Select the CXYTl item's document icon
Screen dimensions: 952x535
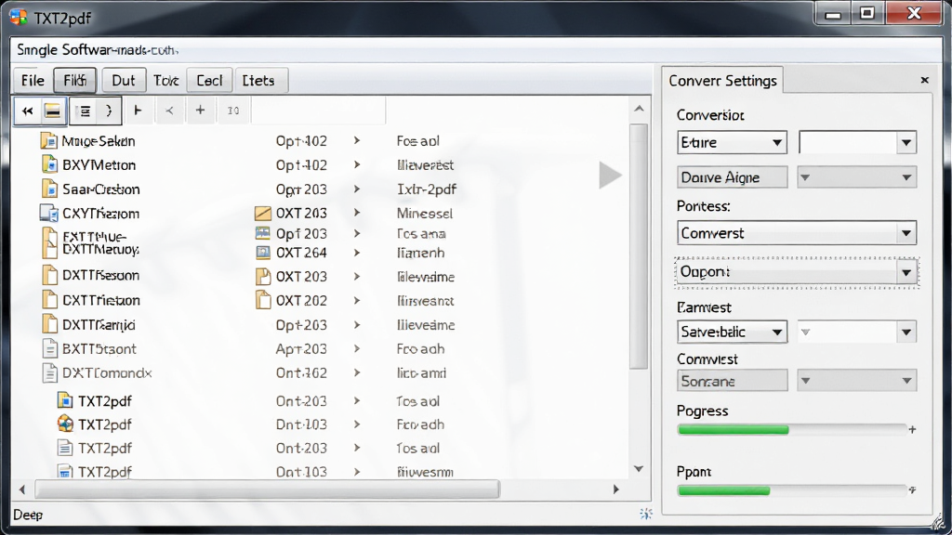click(x=48, y=213)
